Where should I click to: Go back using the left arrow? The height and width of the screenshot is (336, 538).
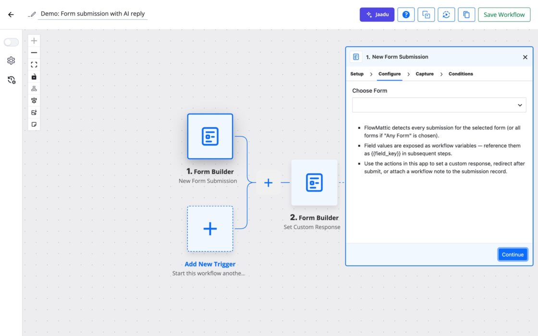pyautogui.click(x=11, y=14)
